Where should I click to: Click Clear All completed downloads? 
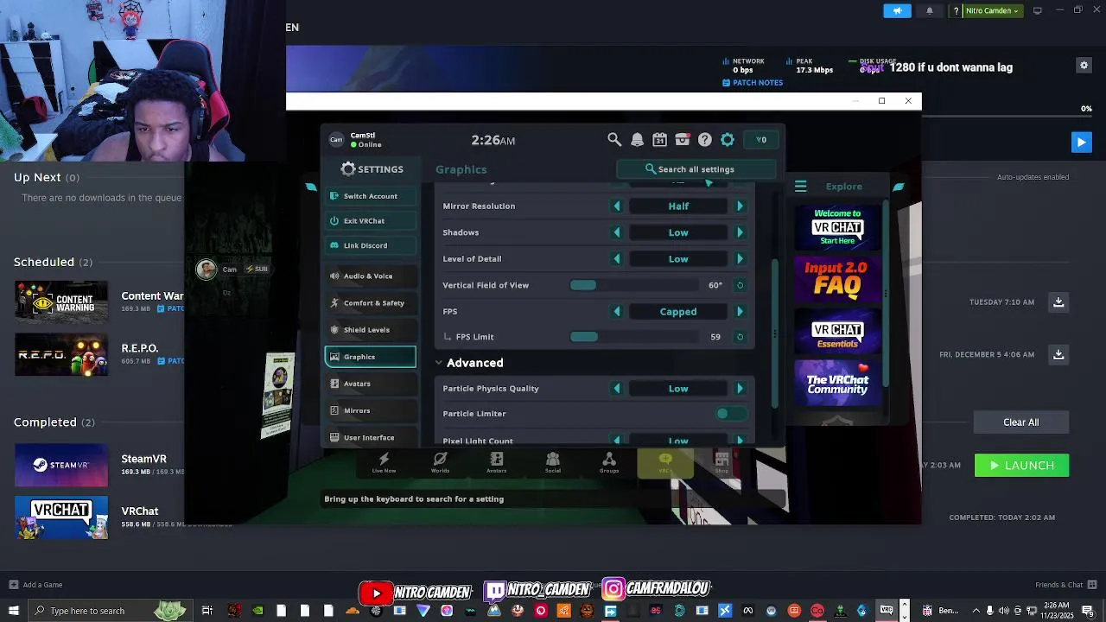pos(1020,422)
